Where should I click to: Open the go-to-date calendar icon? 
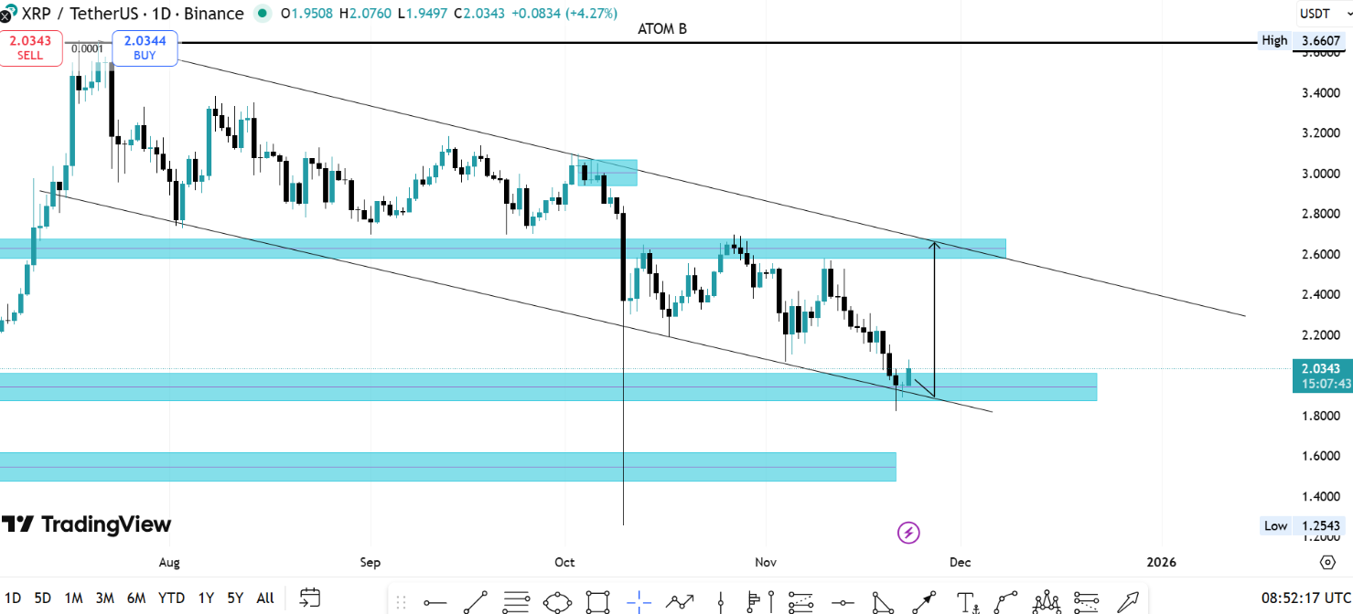[310, 598]
